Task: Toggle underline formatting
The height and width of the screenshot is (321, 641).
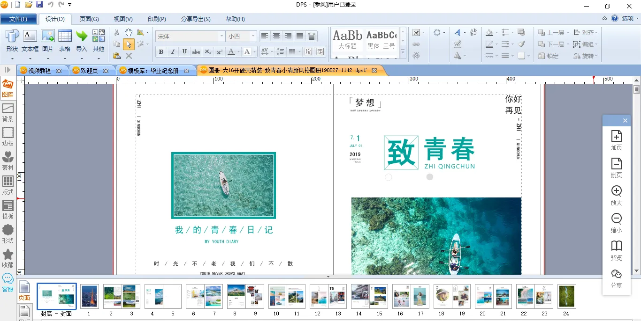Action: 184,51
